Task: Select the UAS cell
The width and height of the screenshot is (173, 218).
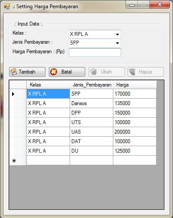Action: coord(91,132)
